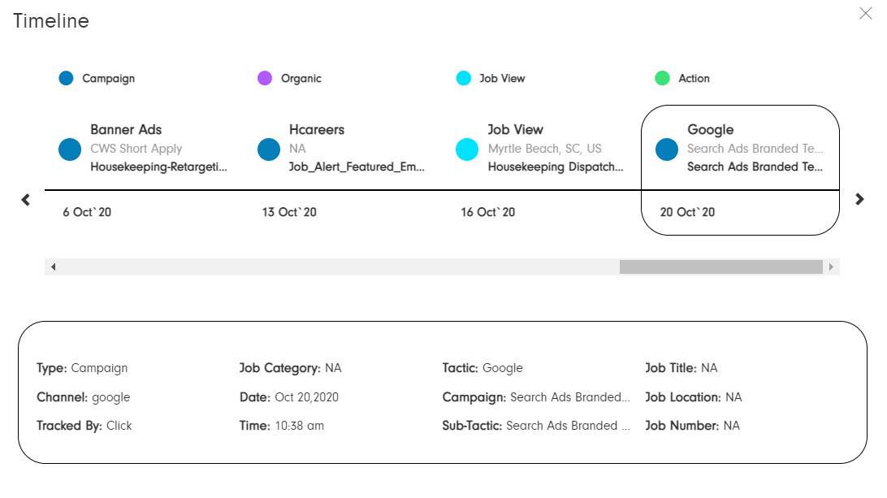
Task: Select the 20 Oct`20 timeline date
Action: (x=687, y=212)
